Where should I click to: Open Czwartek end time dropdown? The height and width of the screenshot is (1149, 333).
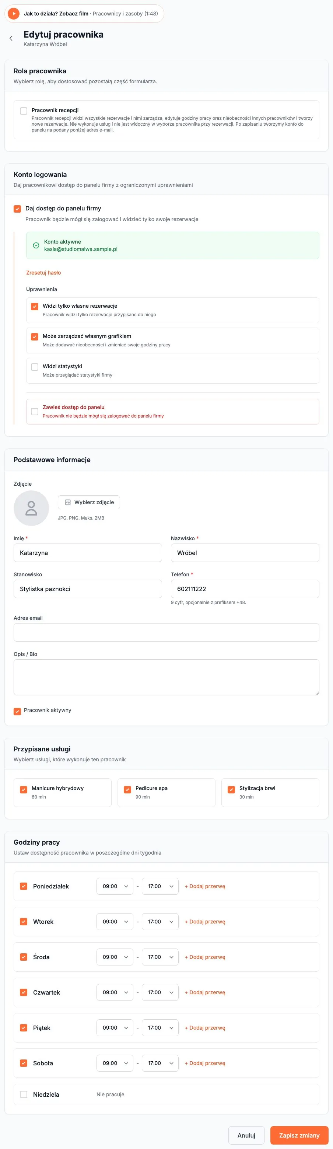coord(160,992)
